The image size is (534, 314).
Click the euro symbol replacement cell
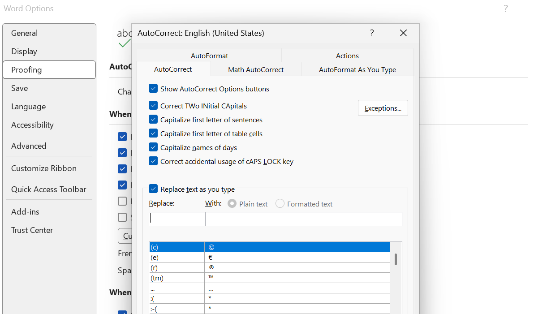(x=297, y=258)
